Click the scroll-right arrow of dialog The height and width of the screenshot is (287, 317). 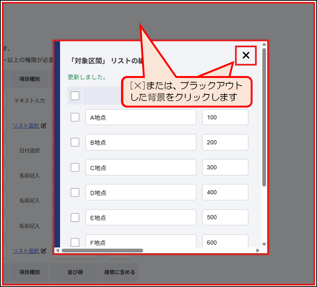(257, 251)
